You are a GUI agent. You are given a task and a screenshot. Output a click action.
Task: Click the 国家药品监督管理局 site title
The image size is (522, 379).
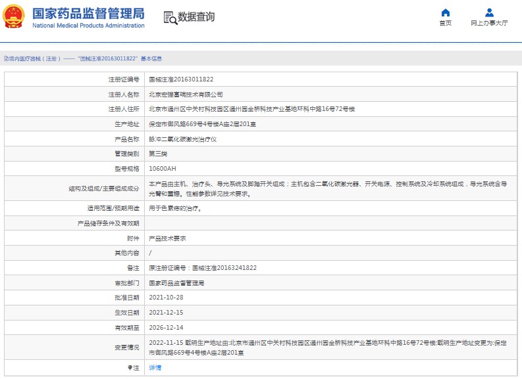pyautogui.click(x=88, y=13)
